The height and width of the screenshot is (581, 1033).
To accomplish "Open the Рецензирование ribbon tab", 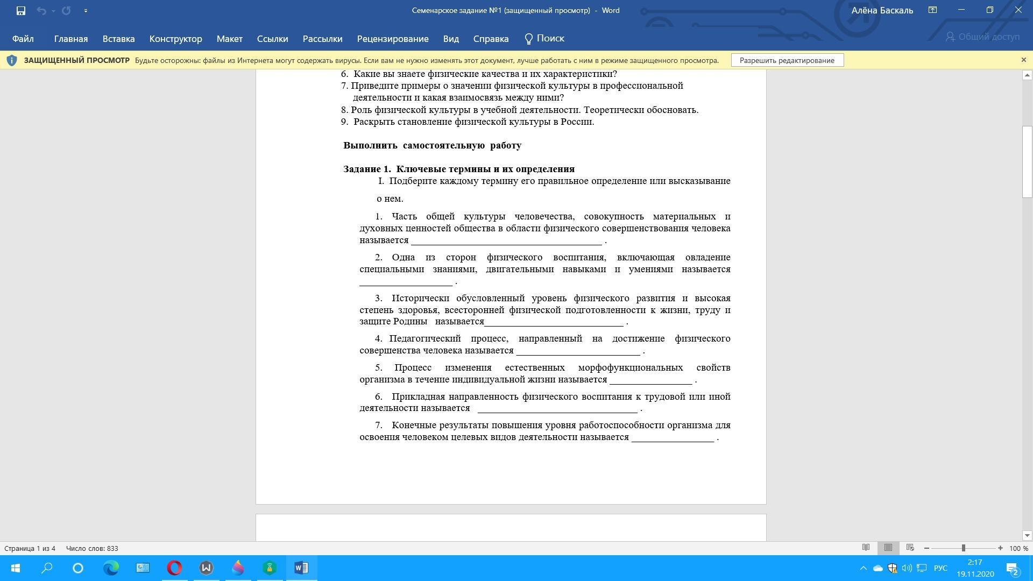I will (392, 39).
